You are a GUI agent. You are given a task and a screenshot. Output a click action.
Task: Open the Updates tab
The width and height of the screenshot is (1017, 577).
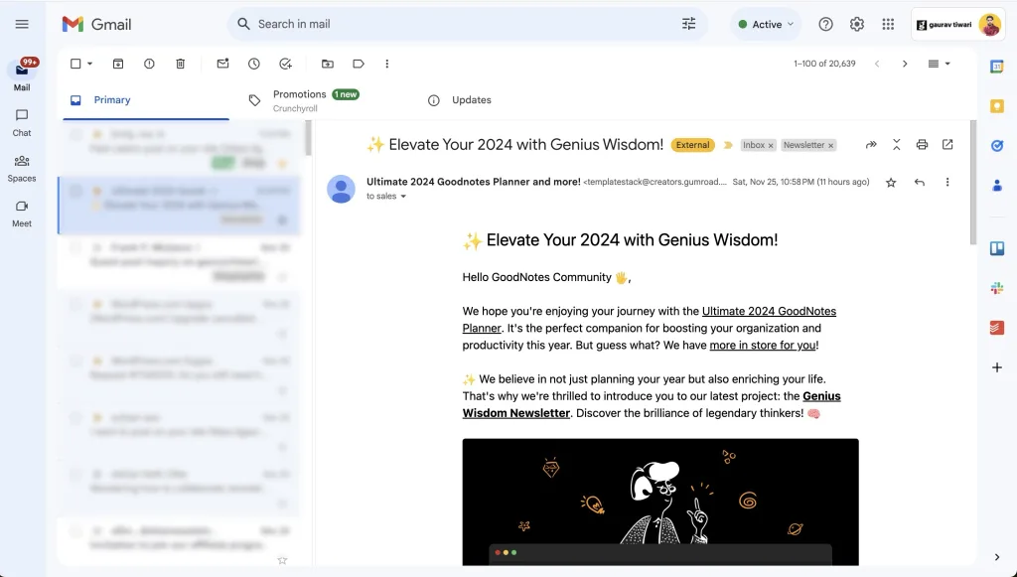point(472,99)
